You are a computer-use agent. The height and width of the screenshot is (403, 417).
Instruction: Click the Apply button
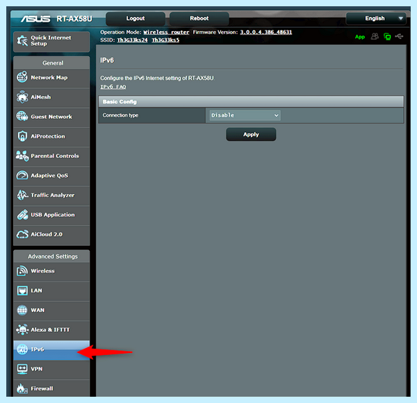coord(251,134)
